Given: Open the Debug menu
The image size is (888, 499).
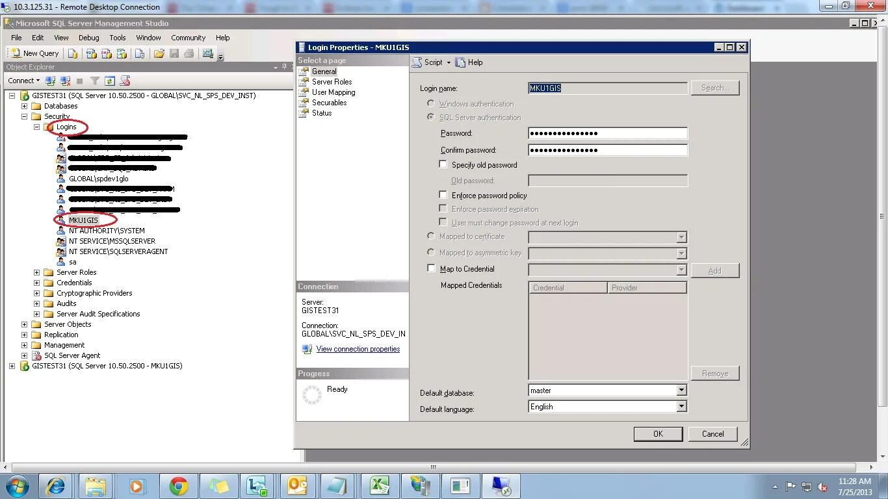Looking at the screenshot, I should (x=89, y=38).
